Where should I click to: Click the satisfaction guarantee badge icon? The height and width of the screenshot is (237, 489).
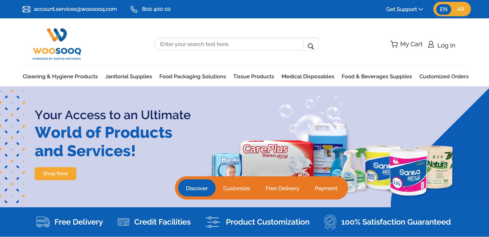pos(330,222)
